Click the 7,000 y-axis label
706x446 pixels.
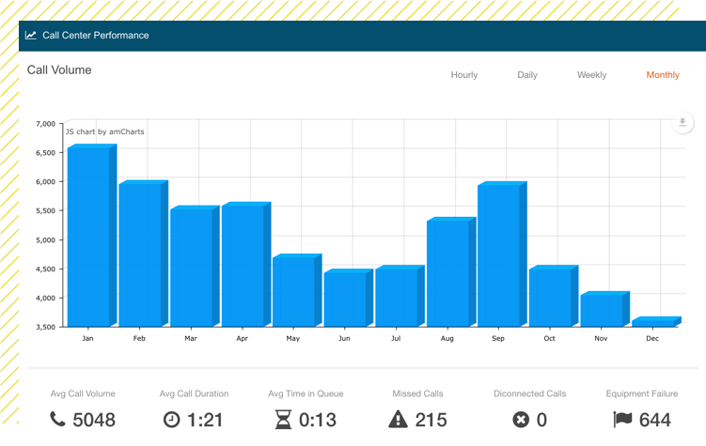(x=45, y=124)
